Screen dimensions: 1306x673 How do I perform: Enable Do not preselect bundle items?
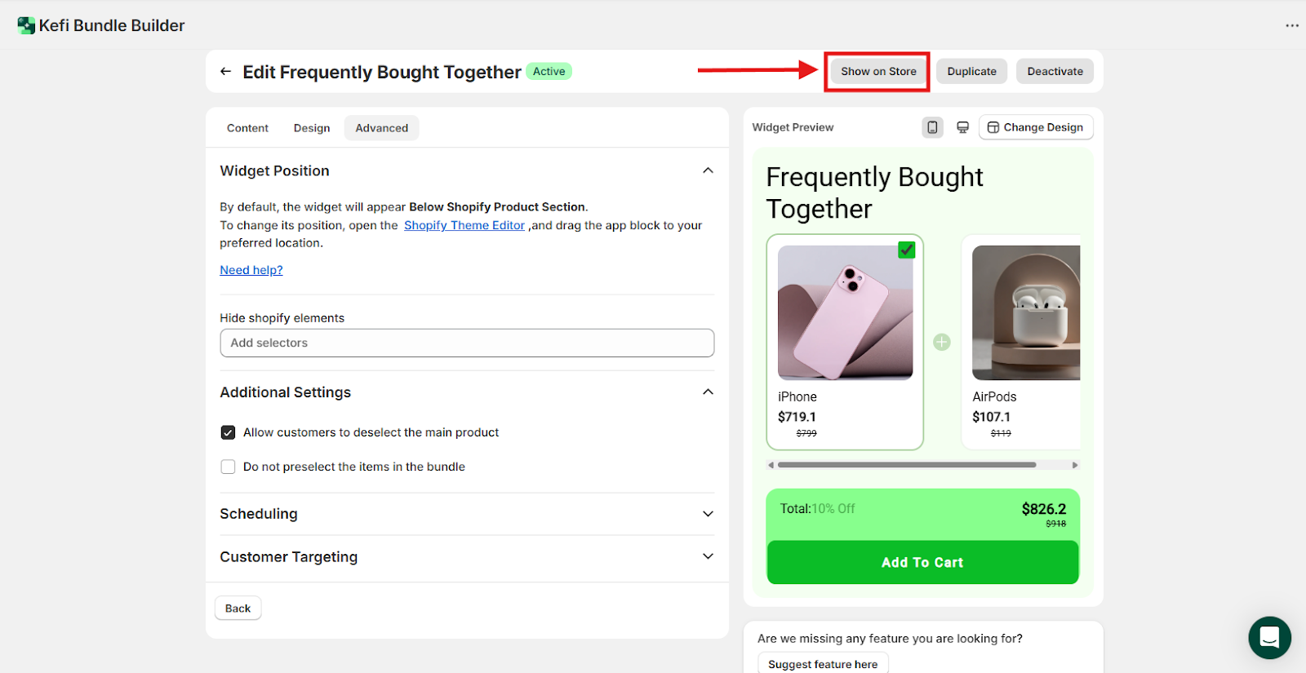coord(229,467)
